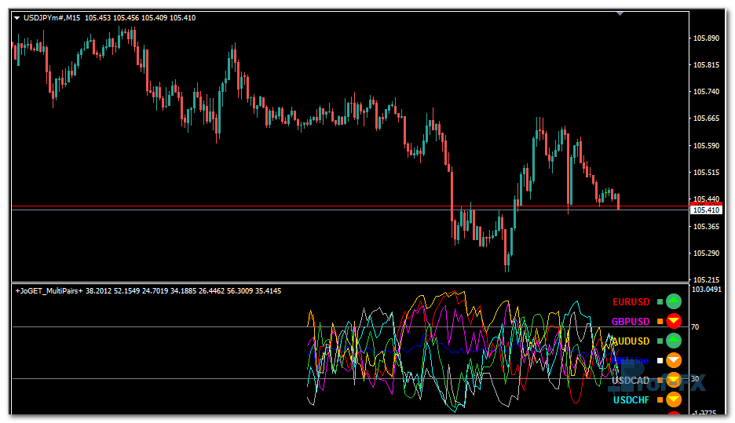Click the green square beside AUDUSD
This screenshot has width=735, height=423.
[660, 341]
